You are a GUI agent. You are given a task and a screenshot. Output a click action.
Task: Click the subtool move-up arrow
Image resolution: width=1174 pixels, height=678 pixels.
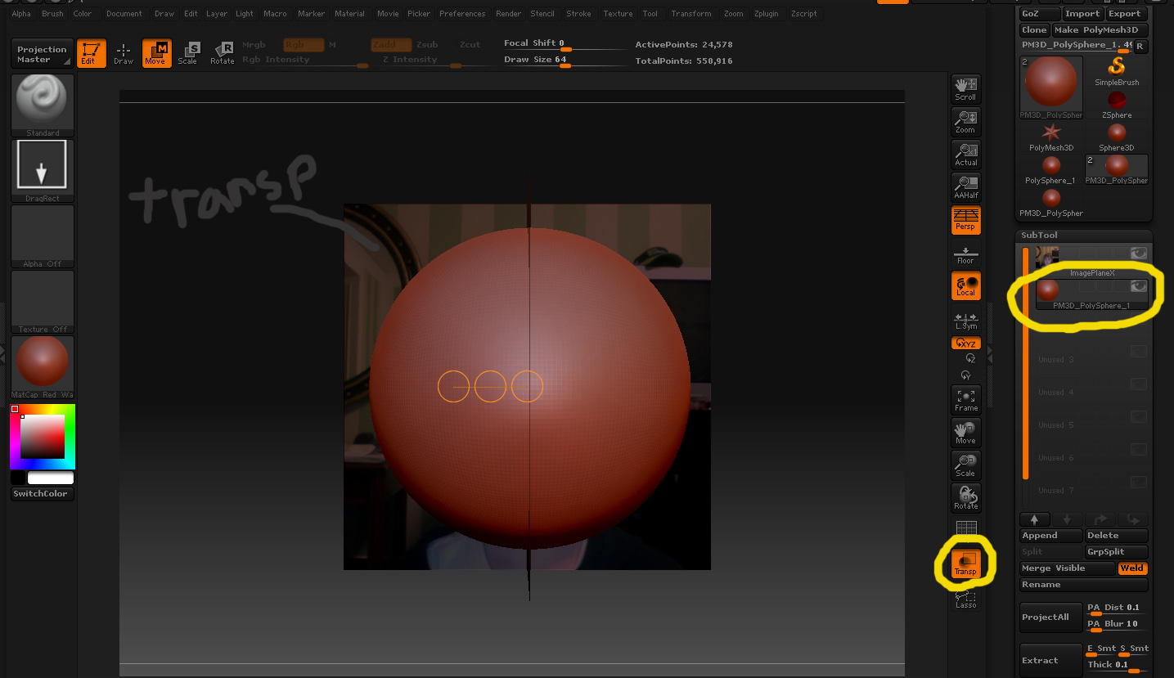tap(1035, 519)
